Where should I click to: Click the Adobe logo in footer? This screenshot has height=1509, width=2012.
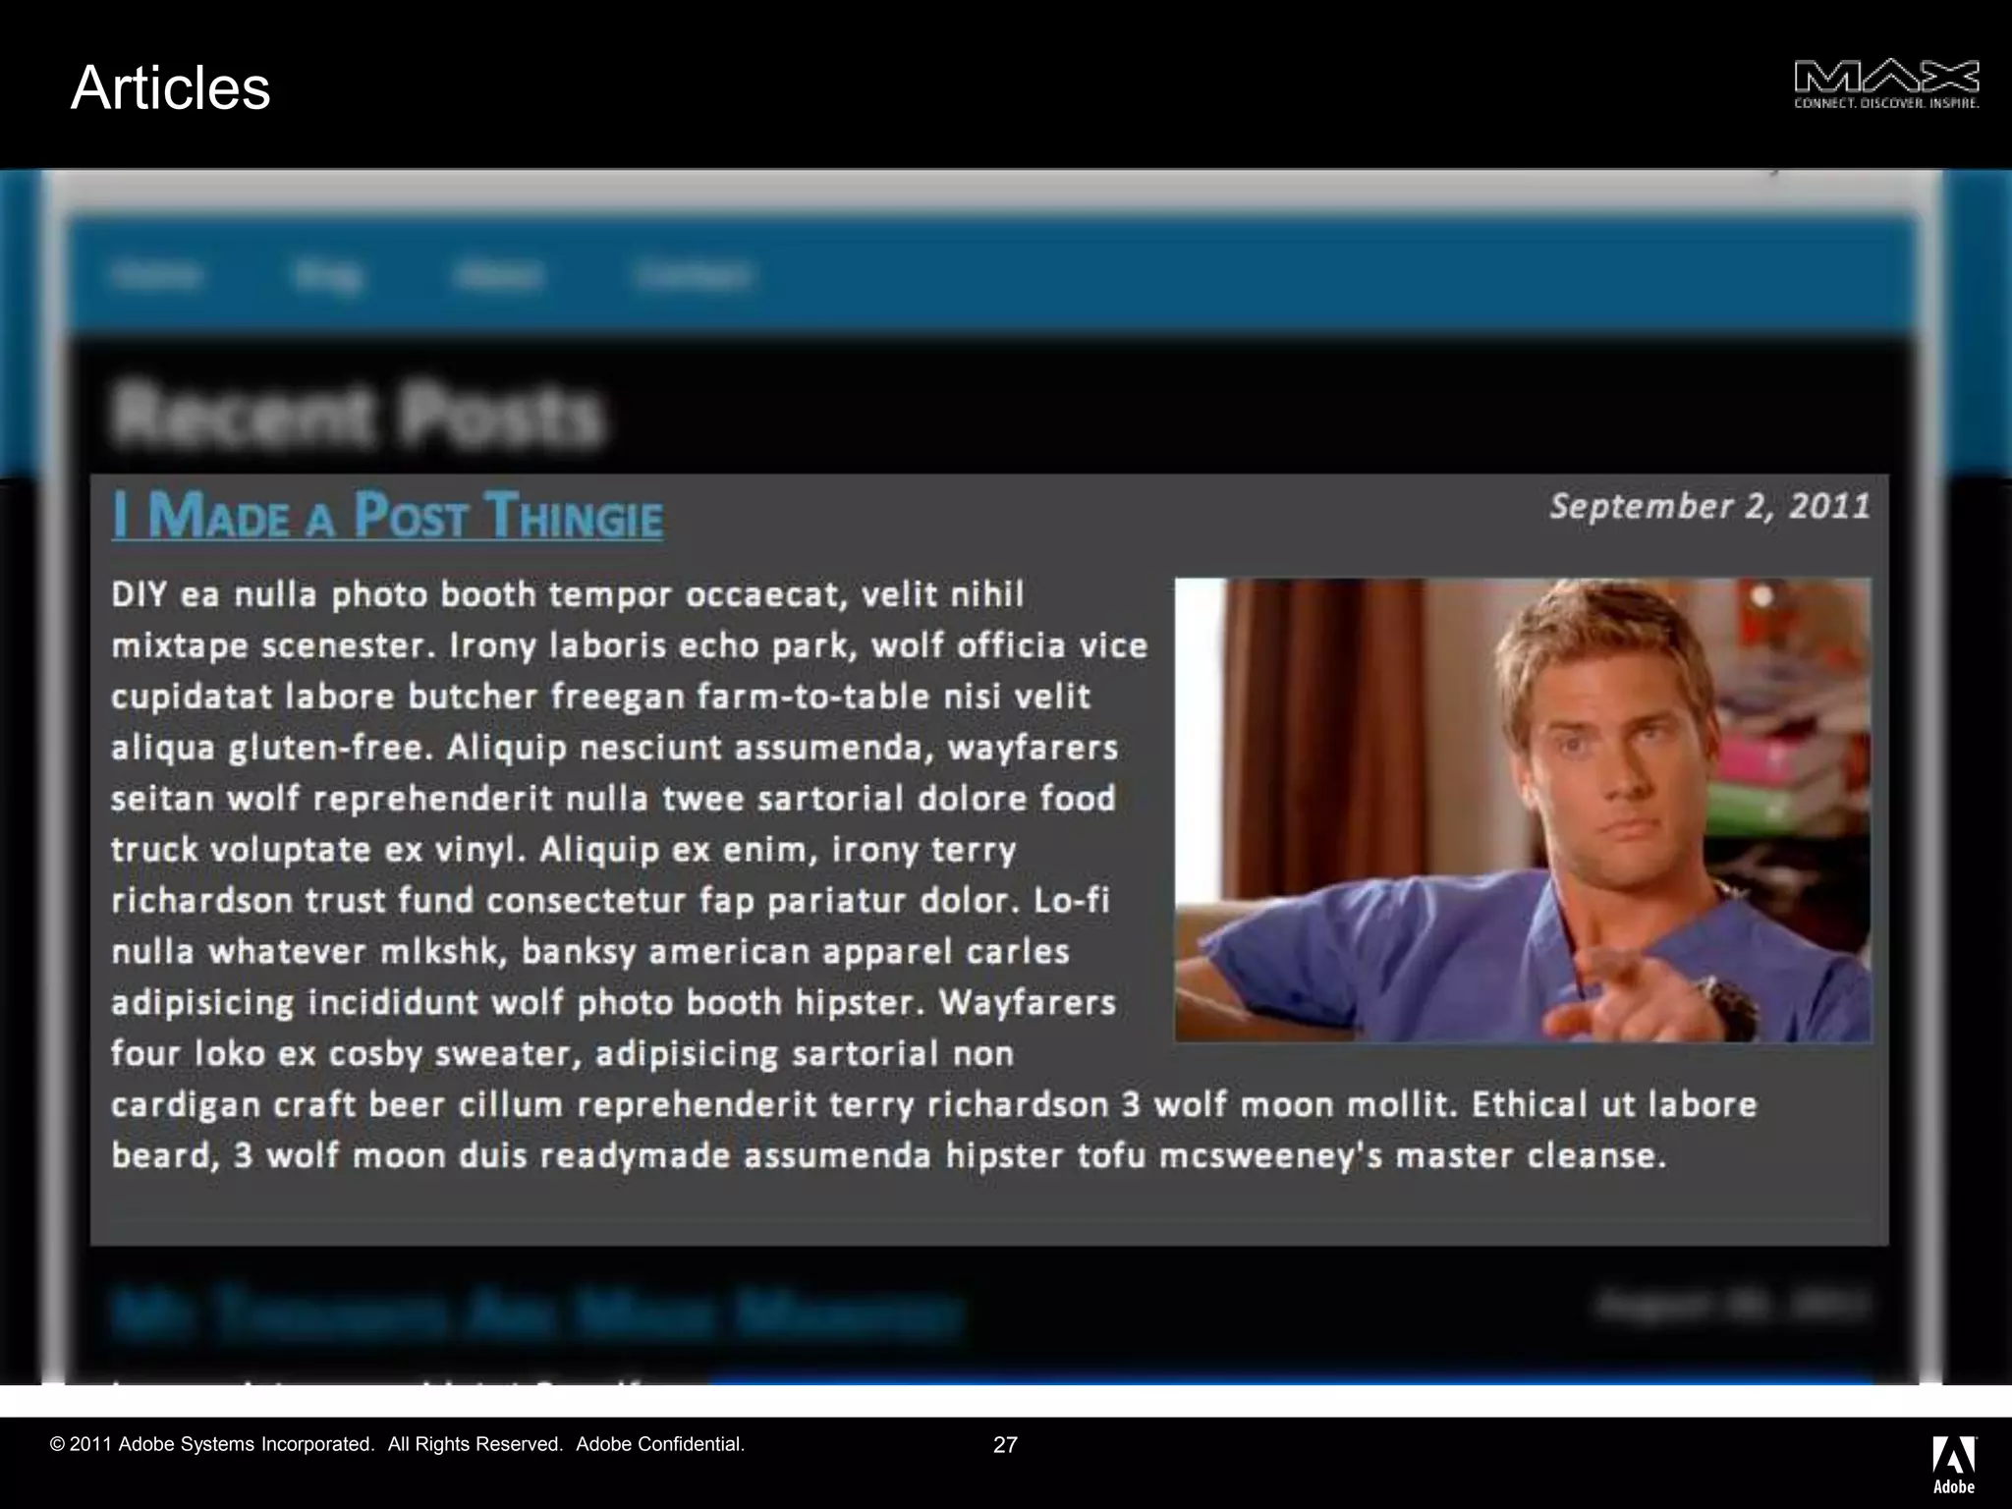[x=1954, y=1464]
